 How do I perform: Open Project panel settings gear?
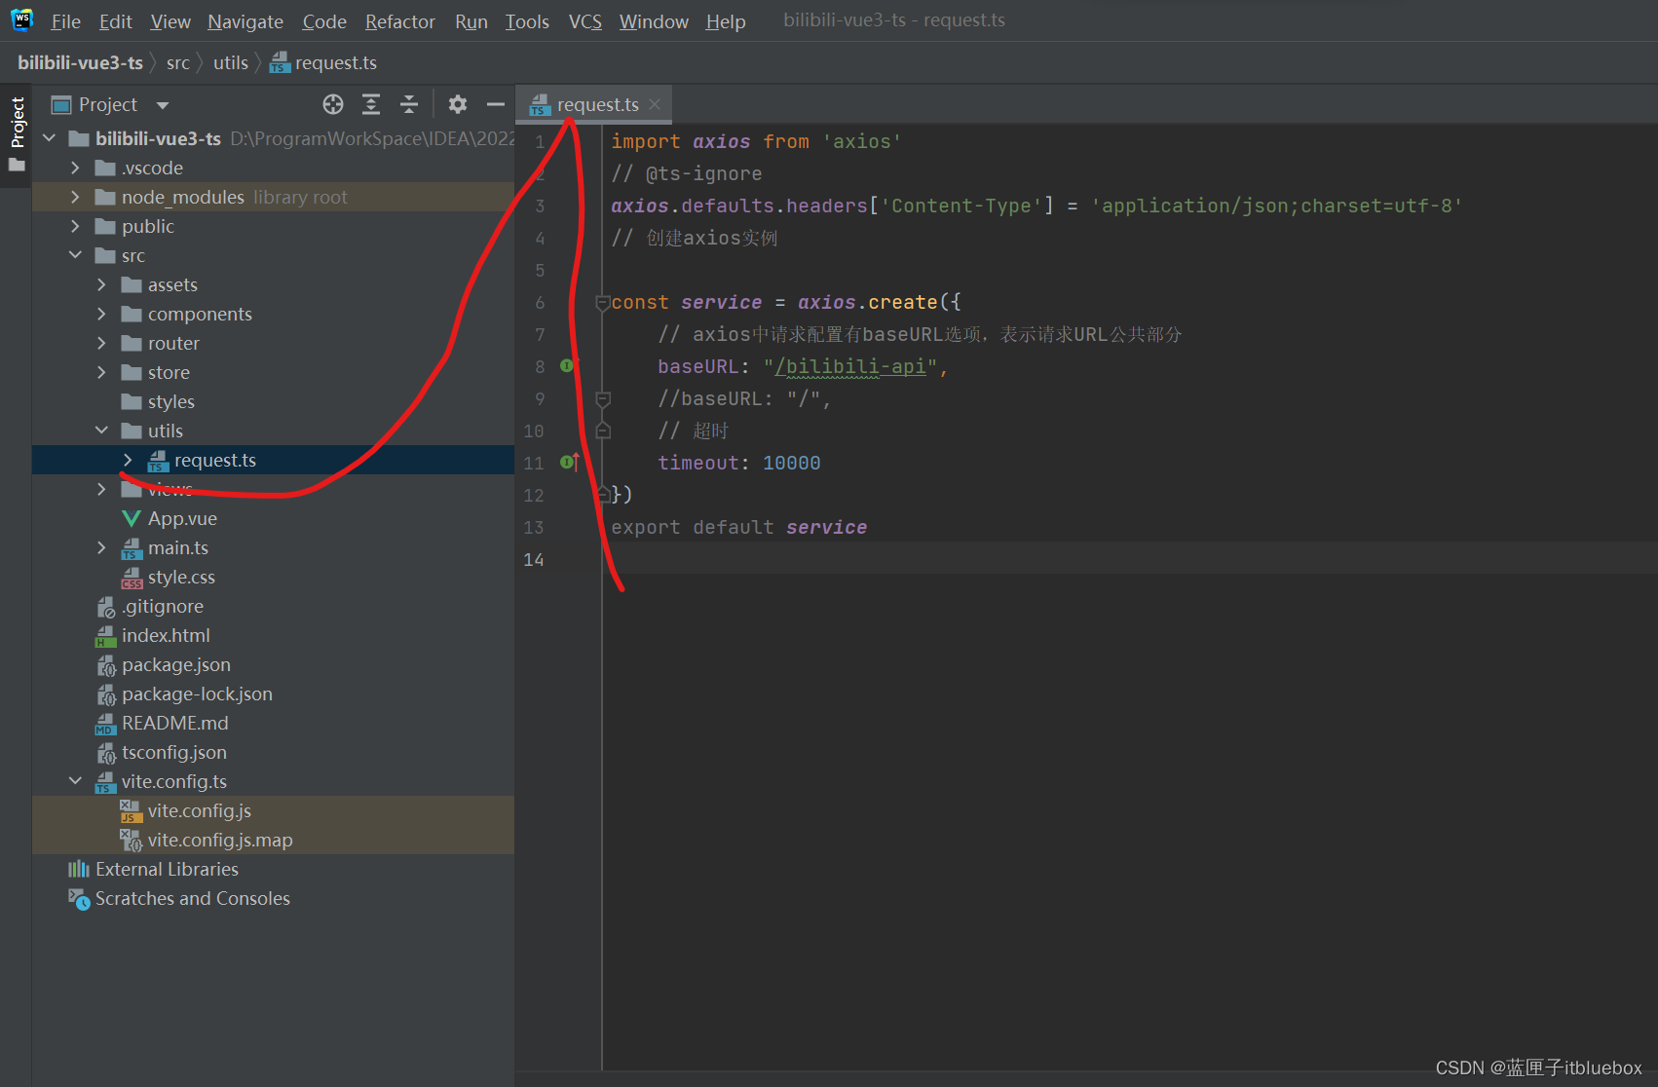[457, 104]
